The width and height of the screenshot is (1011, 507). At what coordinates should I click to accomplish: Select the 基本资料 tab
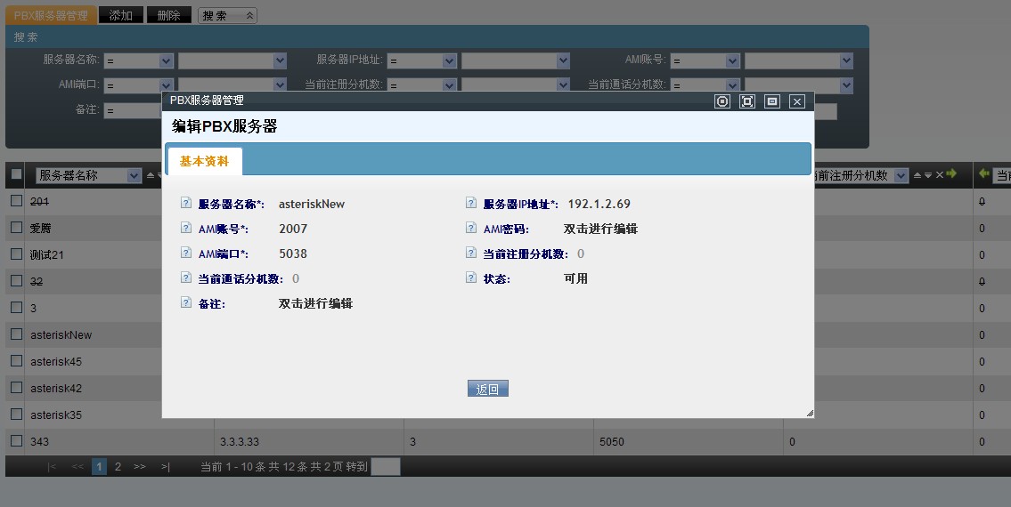click(x=204, y=161)
